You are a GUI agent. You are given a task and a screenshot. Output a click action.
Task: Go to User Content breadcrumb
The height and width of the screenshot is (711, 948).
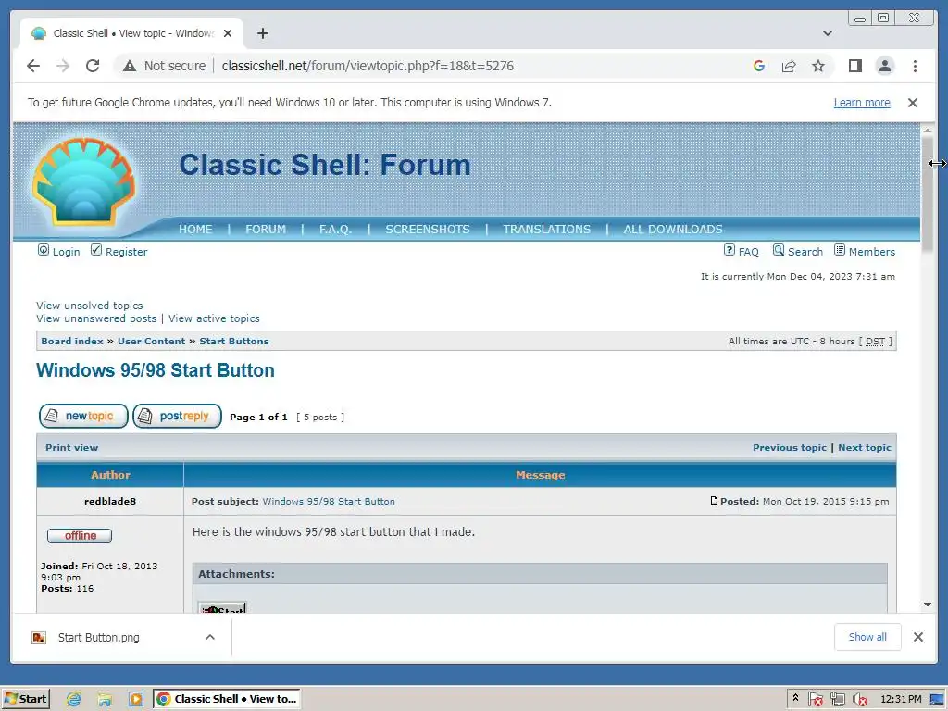click(x=151, y=341)
